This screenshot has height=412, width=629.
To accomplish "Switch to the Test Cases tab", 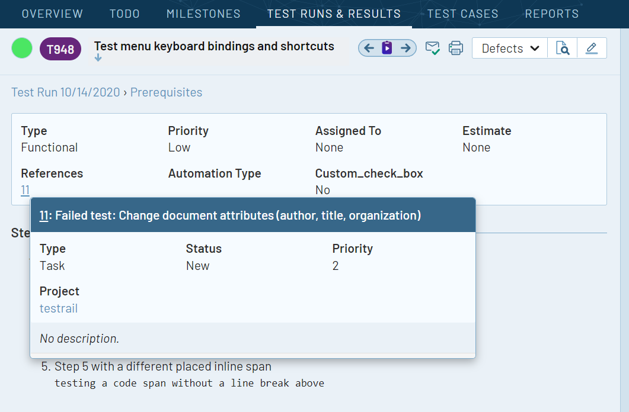I will click(462, 13).
